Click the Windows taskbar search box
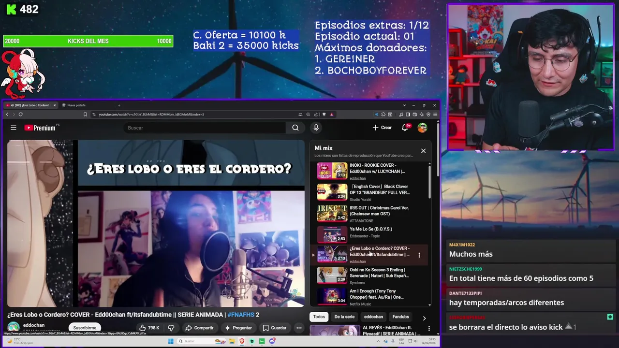This screenshot has height=348, width=619. point(201,341)
